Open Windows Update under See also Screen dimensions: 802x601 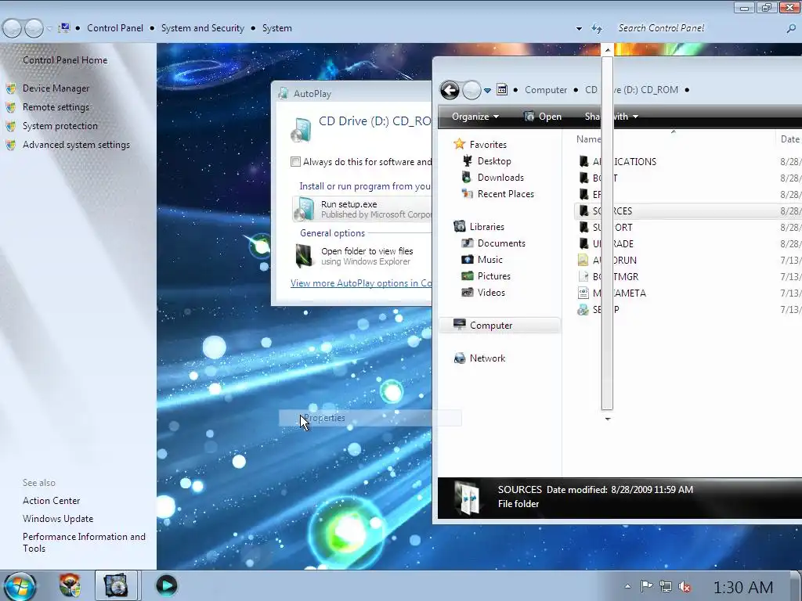(58, 519)
